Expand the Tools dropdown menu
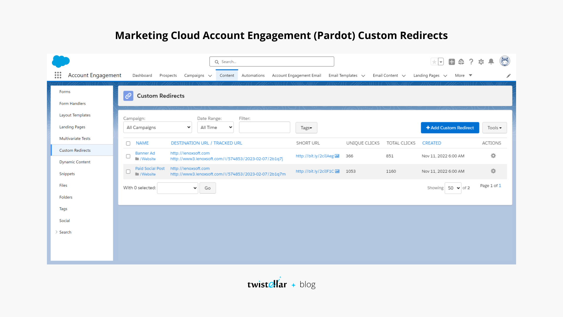The width and height of the screenshot is (563, 317). pyautogui.click(x=494, y=128)
